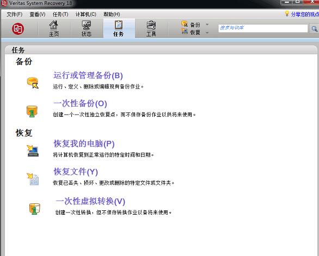Screen dimensions: 319x256
Task: Open the 工具 toolbox icon
Action: [151, 25]
